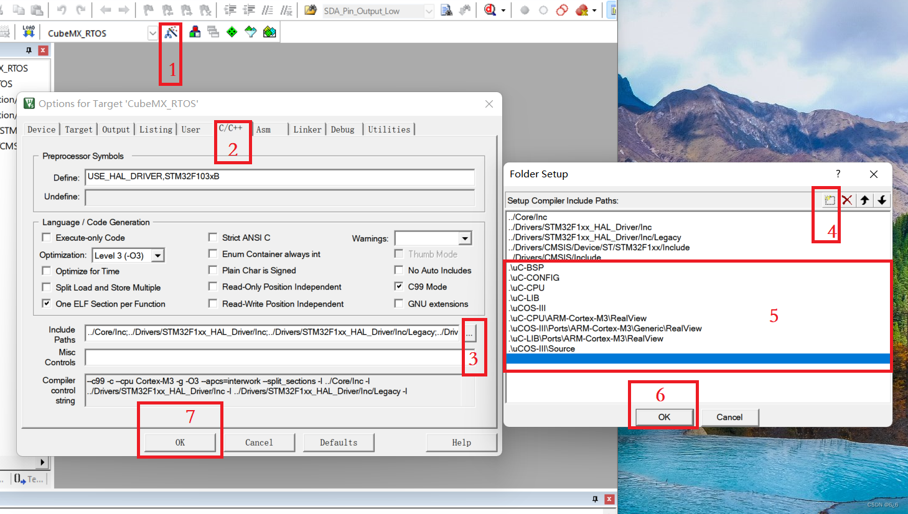Switch to the Listing tab
The height and width of the screenshot is (514, 908).
tap(156, 129)
